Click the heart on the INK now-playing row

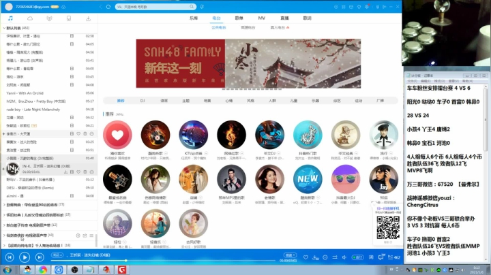[78, 172]
